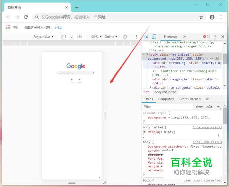Open body.inited rule three-dot options

point(218,135)
